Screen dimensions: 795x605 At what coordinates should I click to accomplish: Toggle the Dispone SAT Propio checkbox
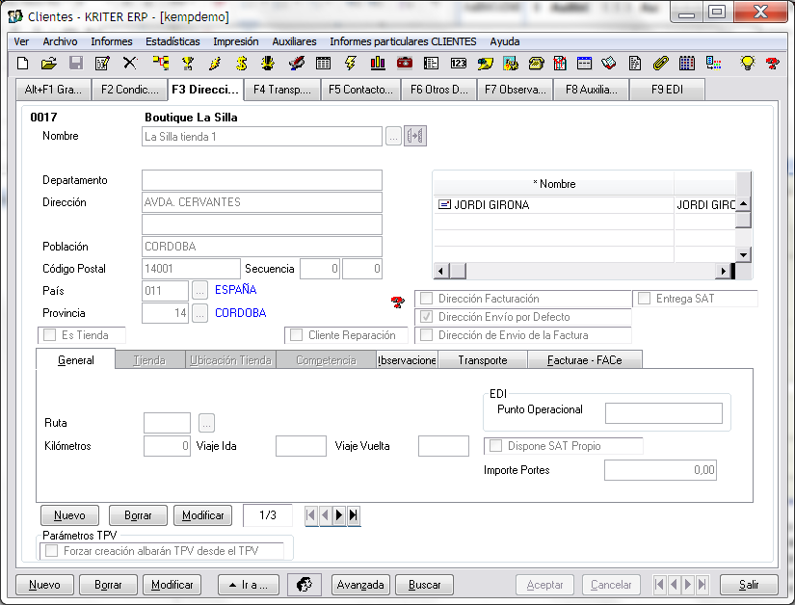pyautogui.click(x=496, y=445)
